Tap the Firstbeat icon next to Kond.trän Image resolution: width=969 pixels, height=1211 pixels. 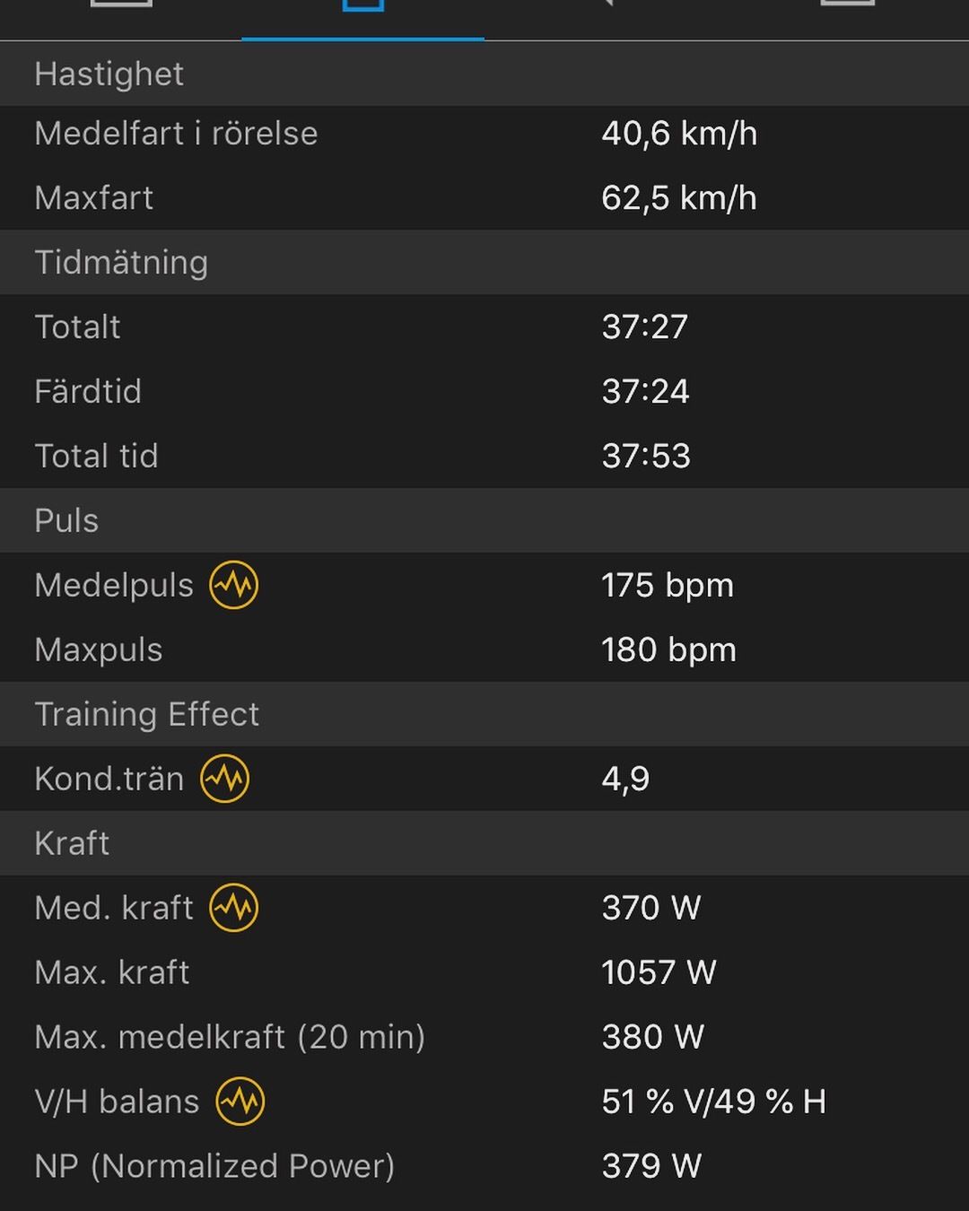click(x=224, y=779)
